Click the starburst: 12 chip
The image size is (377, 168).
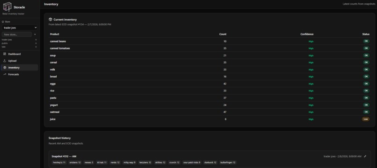pyautogui.click(x=210, y=162)
